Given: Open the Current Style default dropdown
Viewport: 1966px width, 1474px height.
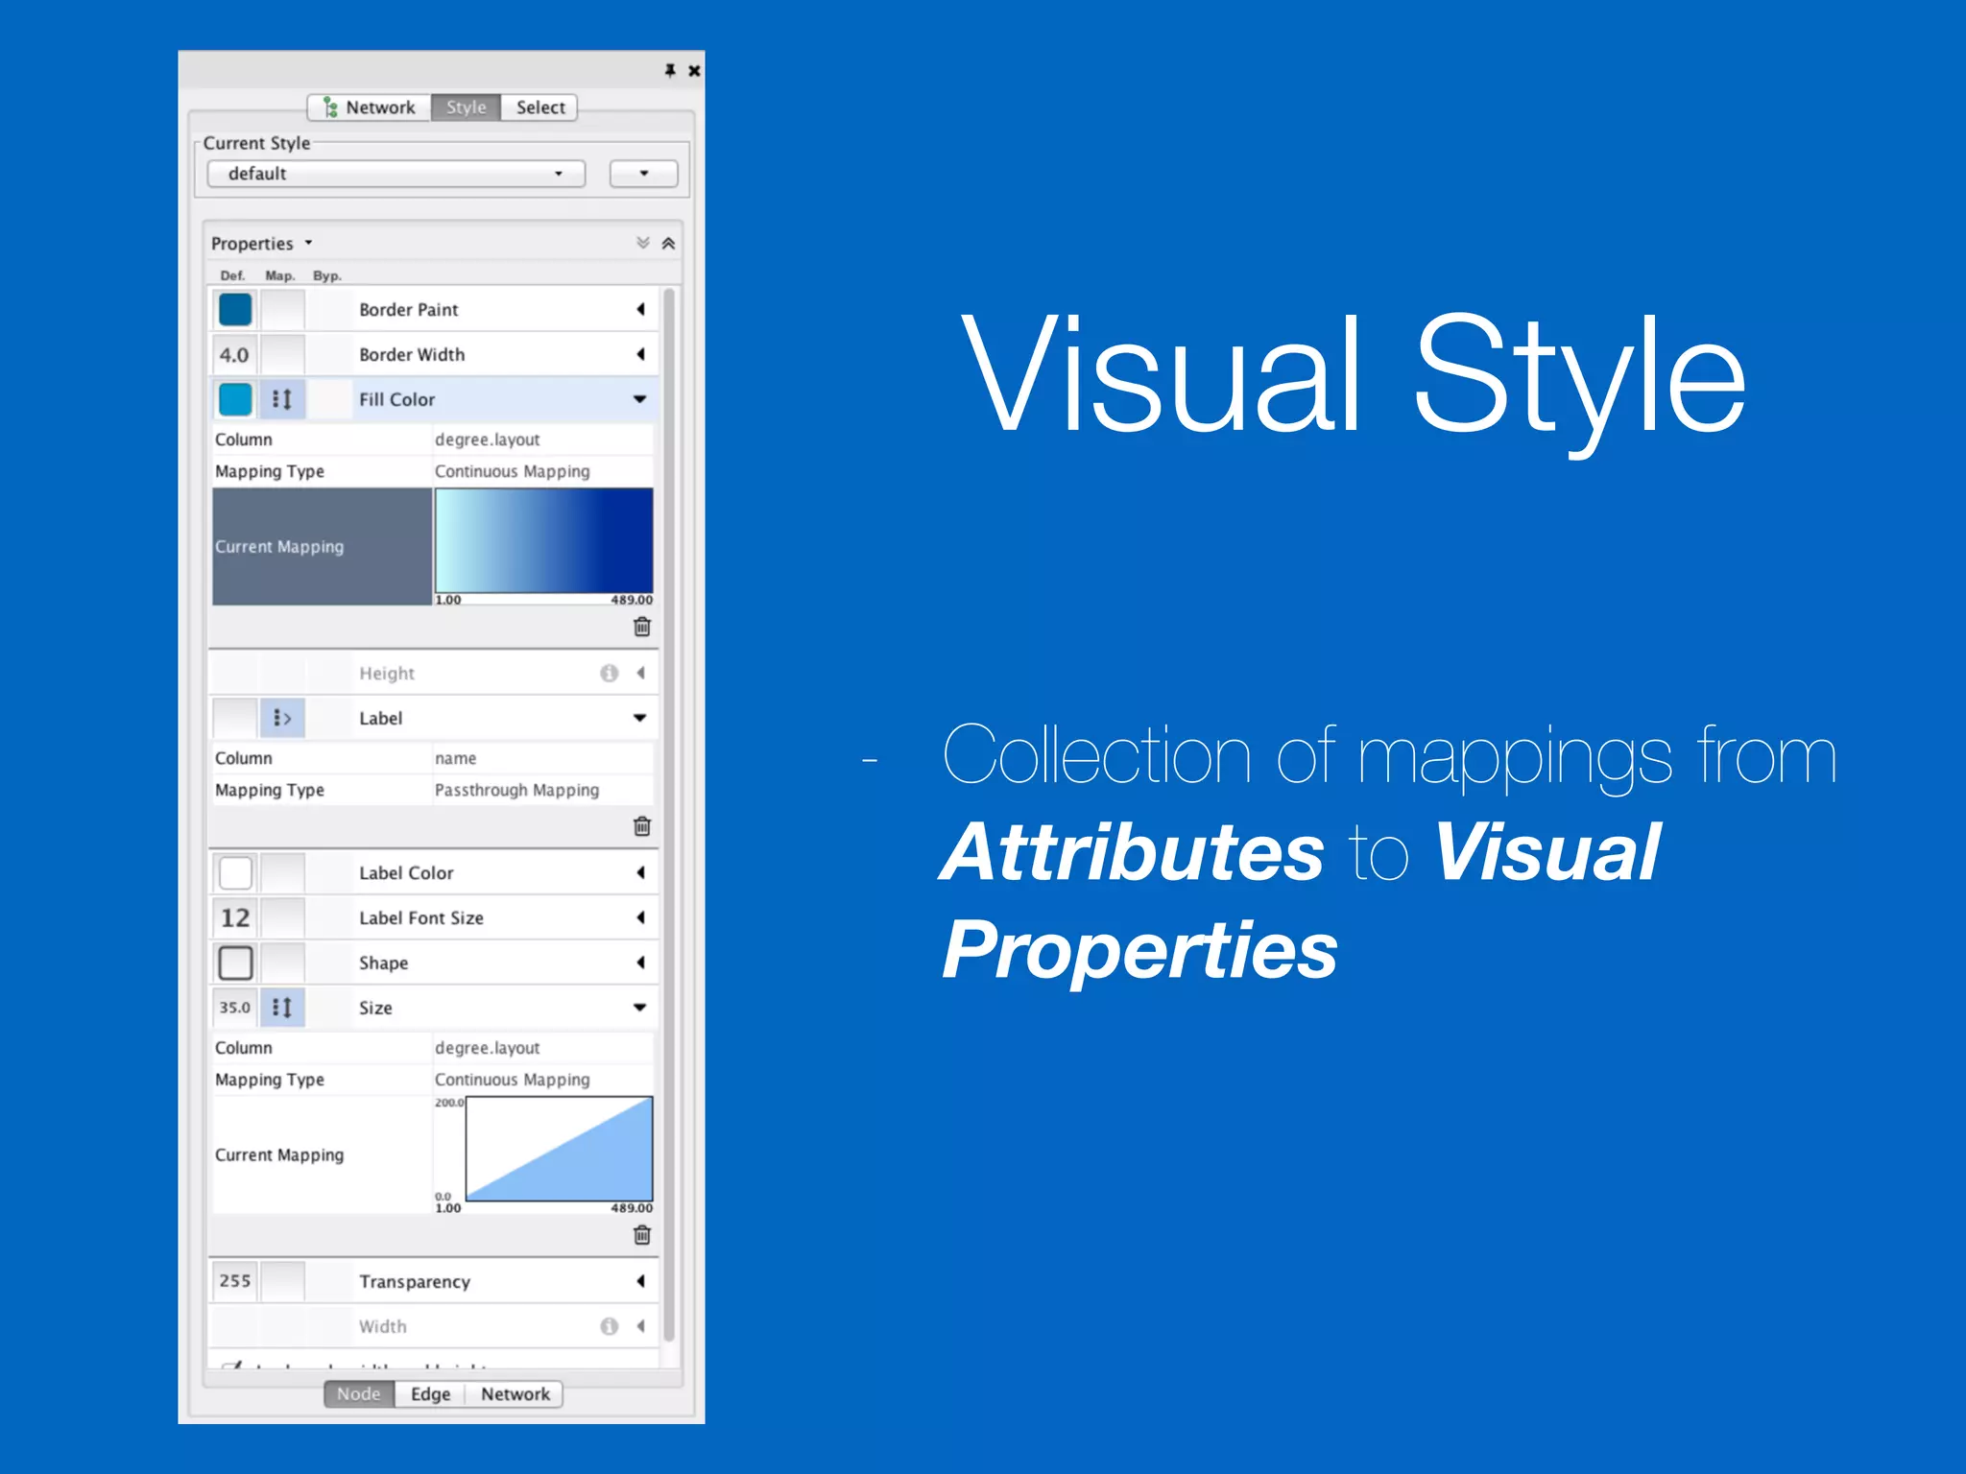Looking at the screenshot, I should tap(396, 174).
